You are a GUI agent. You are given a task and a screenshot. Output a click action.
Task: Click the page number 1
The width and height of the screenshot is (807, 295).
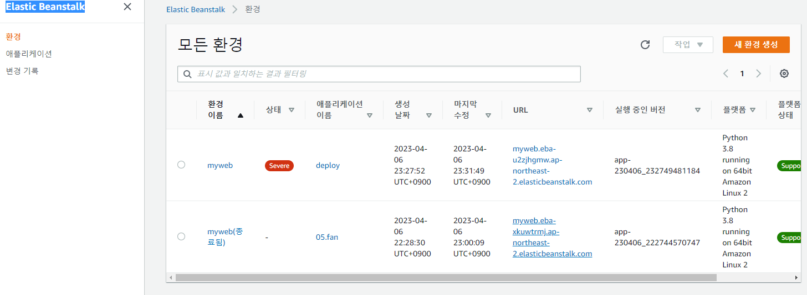(742, 73)
